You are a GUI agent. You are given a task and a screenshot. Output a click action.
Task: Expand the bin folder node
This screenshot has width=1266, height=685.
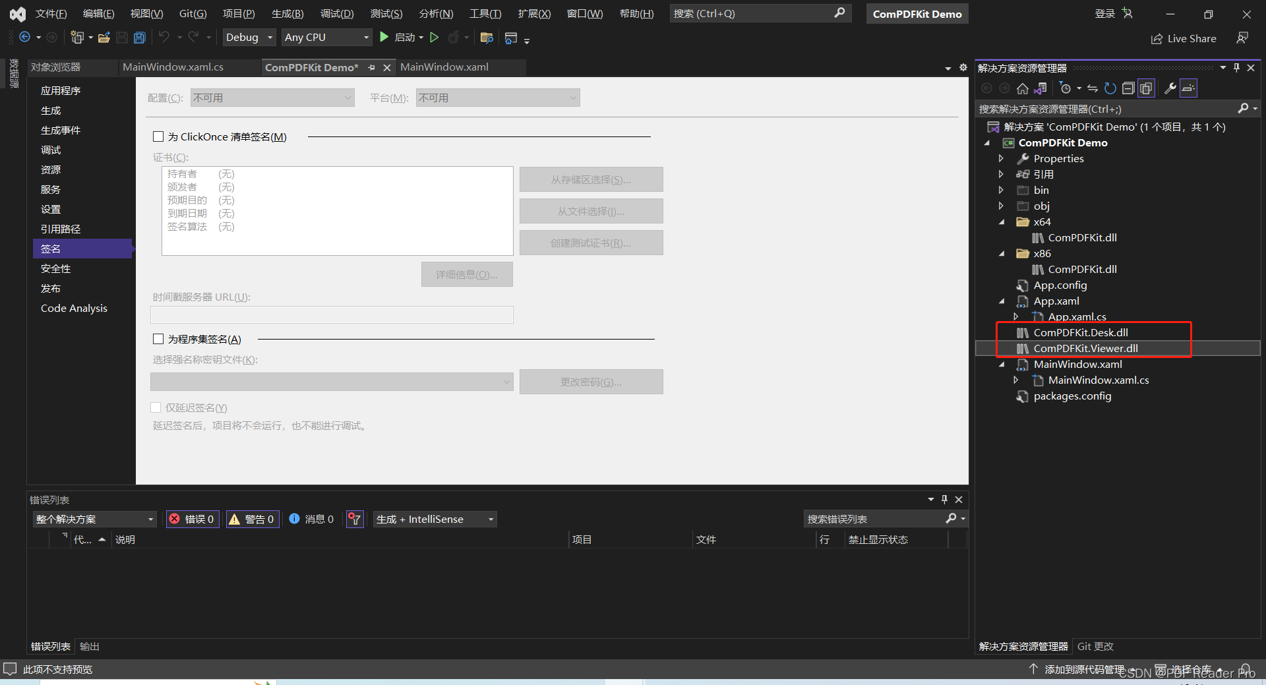pyautogui.click(x=1001, y=190)
